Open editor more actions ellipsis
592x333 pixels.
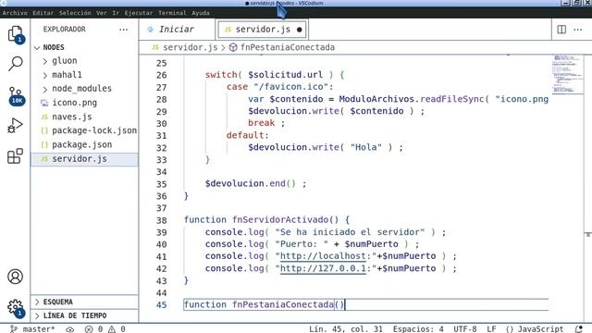point(577,29)
